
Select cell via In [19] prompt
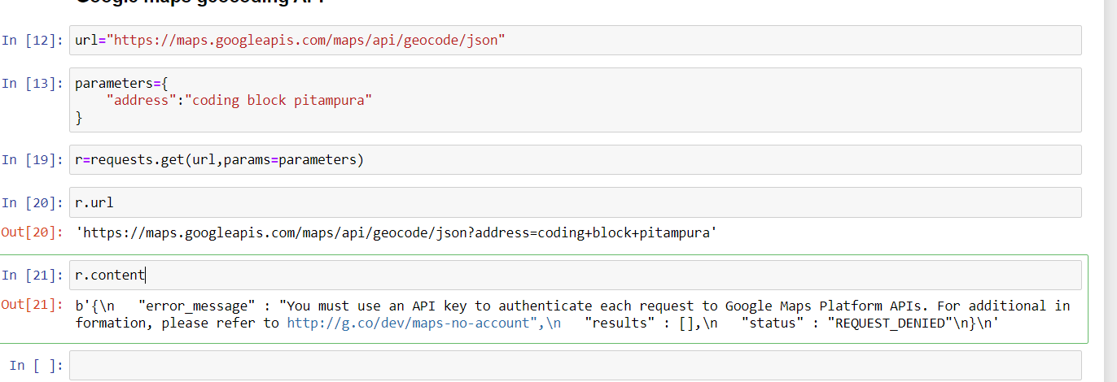(x=32, y=159)
